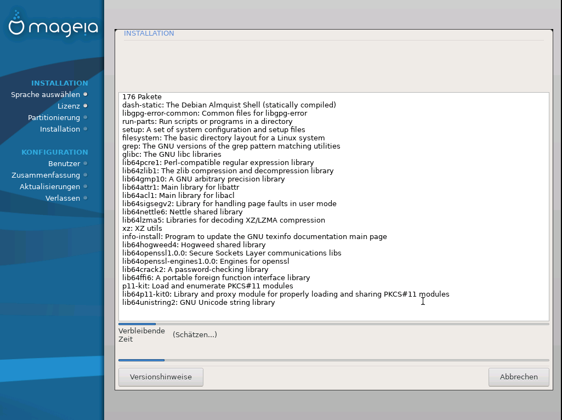This screenshot has width=562, height=420.
Task: Click the bullet beside Verlassen
Action: (x=86, y=198)
